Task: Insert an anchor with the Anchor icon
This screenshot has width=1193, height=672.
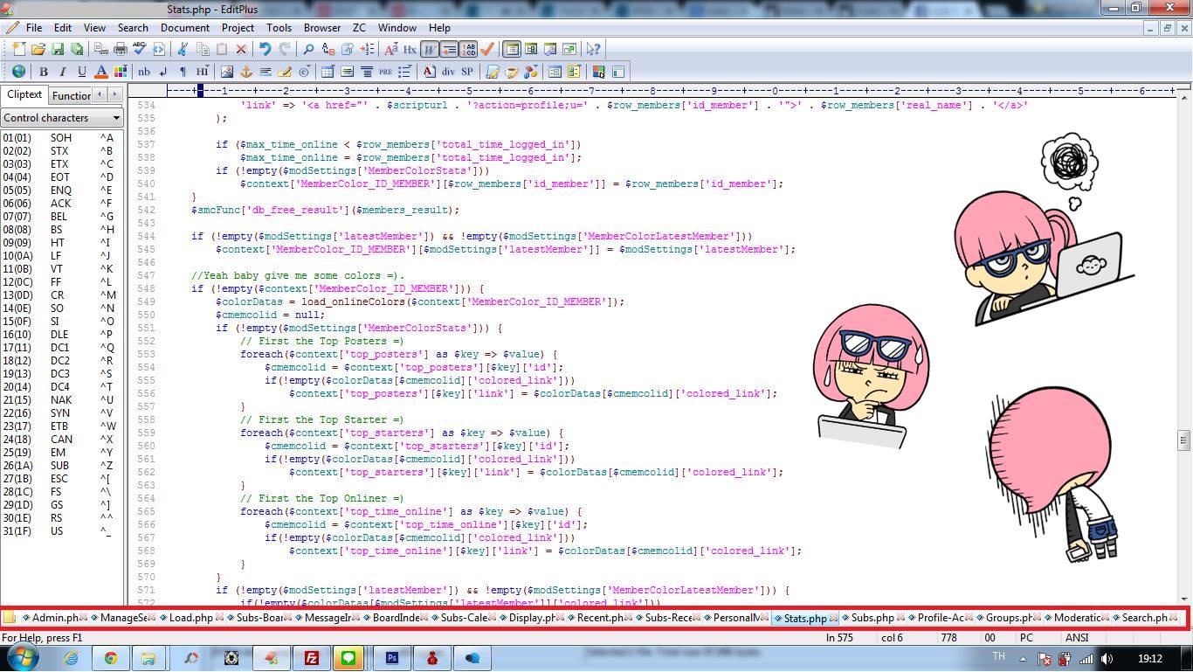Action: click(246, 72)
